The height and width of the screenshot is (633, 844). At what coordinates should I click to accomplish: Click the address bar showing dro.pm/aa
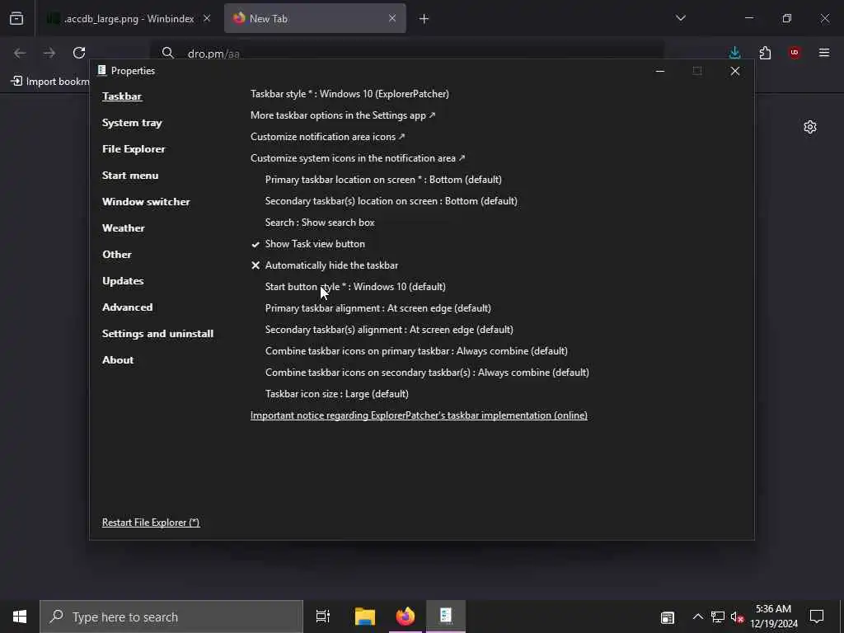tap(406, 54)
